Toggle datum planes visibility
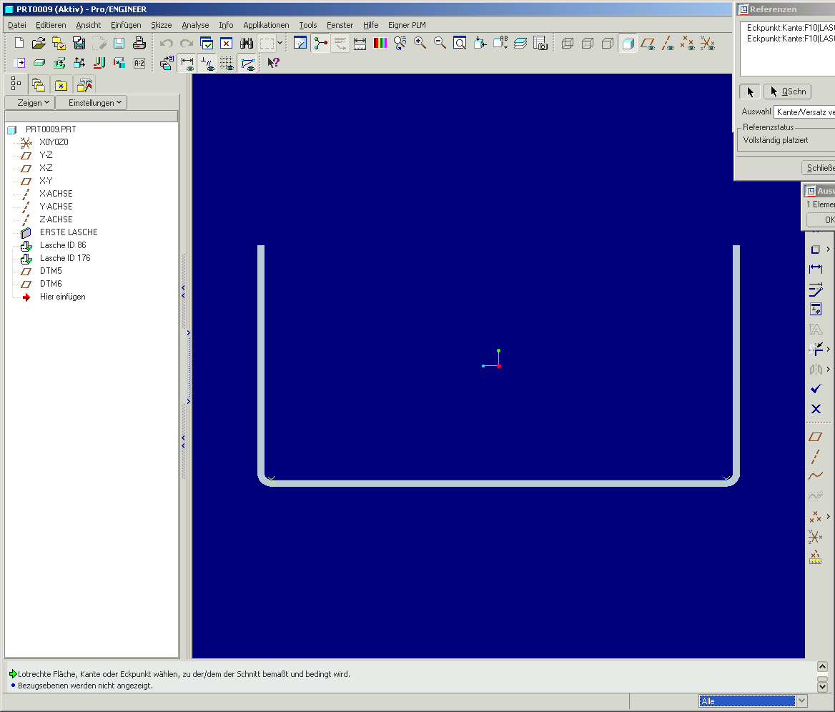 648,43
